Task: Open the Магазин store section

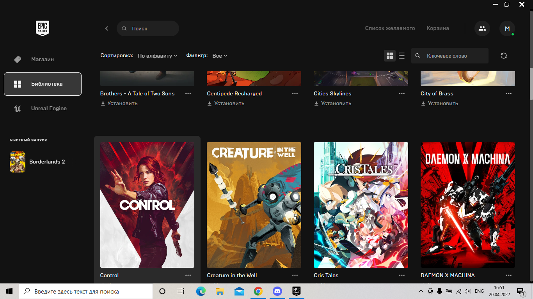Action: coord(43,60)
